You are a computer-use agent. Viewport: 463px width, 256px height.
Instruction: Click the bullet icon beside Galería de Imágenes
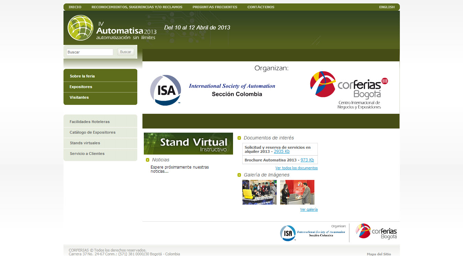point(239,175)
